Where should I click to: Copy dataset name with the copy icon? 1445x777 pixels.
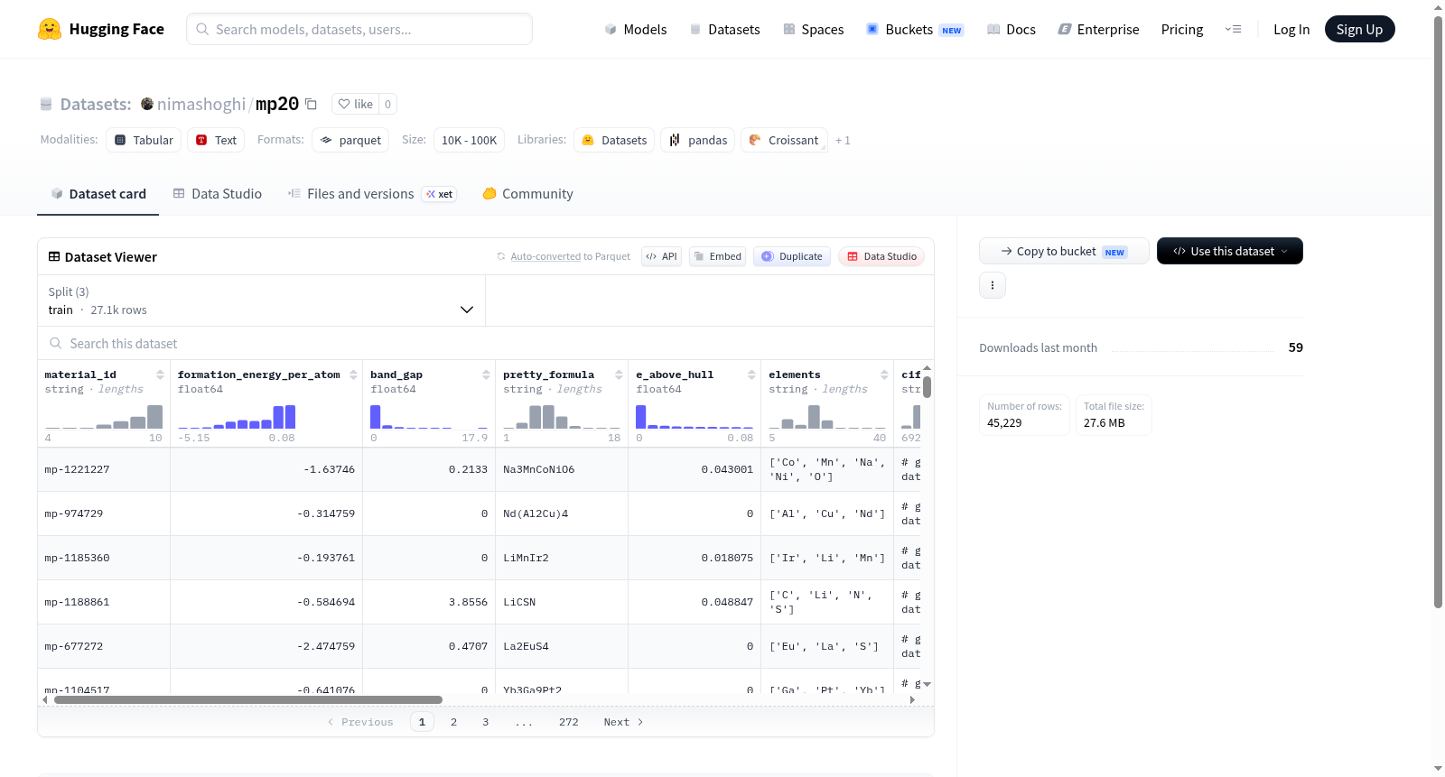[x=311, y=104]
